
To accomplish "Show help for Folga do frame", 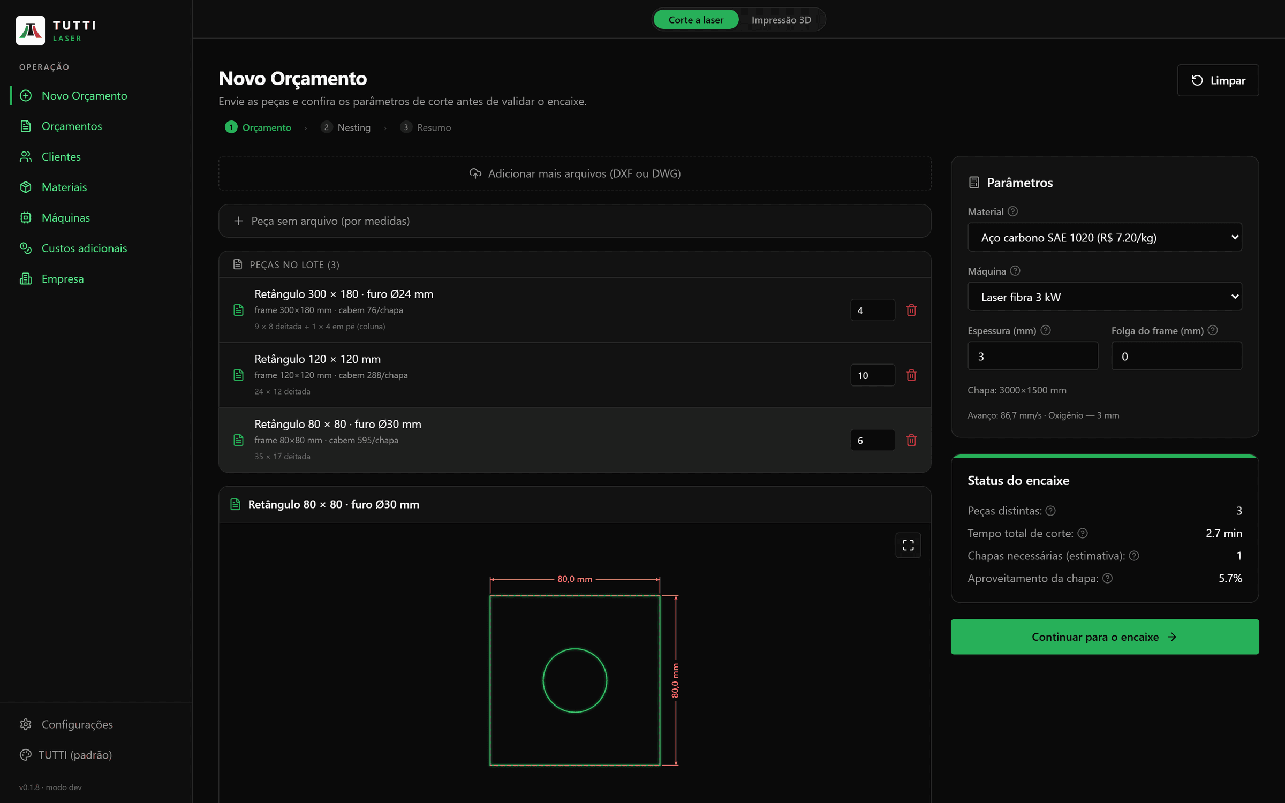I will [x=1213, y=330].
